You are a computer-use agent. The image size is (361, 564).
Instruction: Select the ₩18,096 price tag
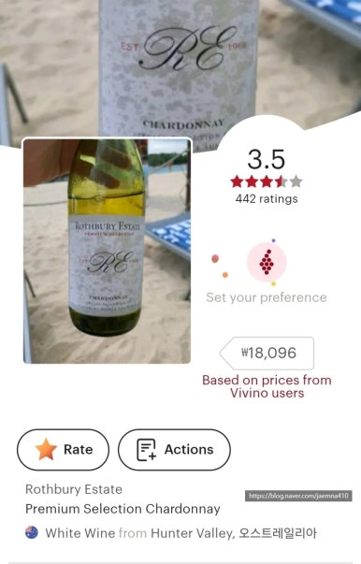(267, 354)
